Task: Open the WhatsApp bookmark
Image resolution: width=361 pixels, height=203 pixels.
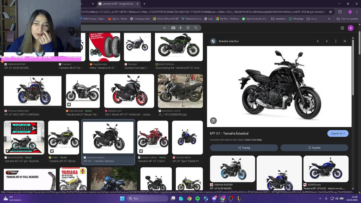Action: tap(296, 19)
